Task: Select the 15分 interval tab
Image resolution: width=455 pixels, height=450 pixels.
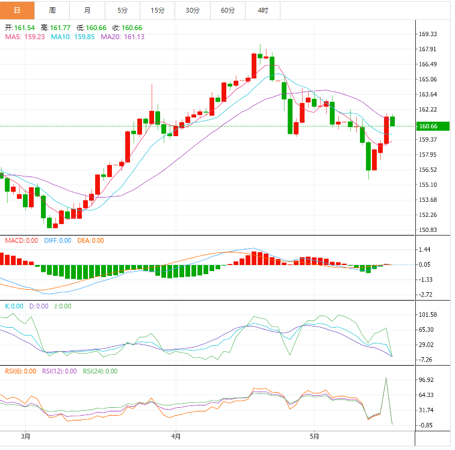Action: [158, 10]
